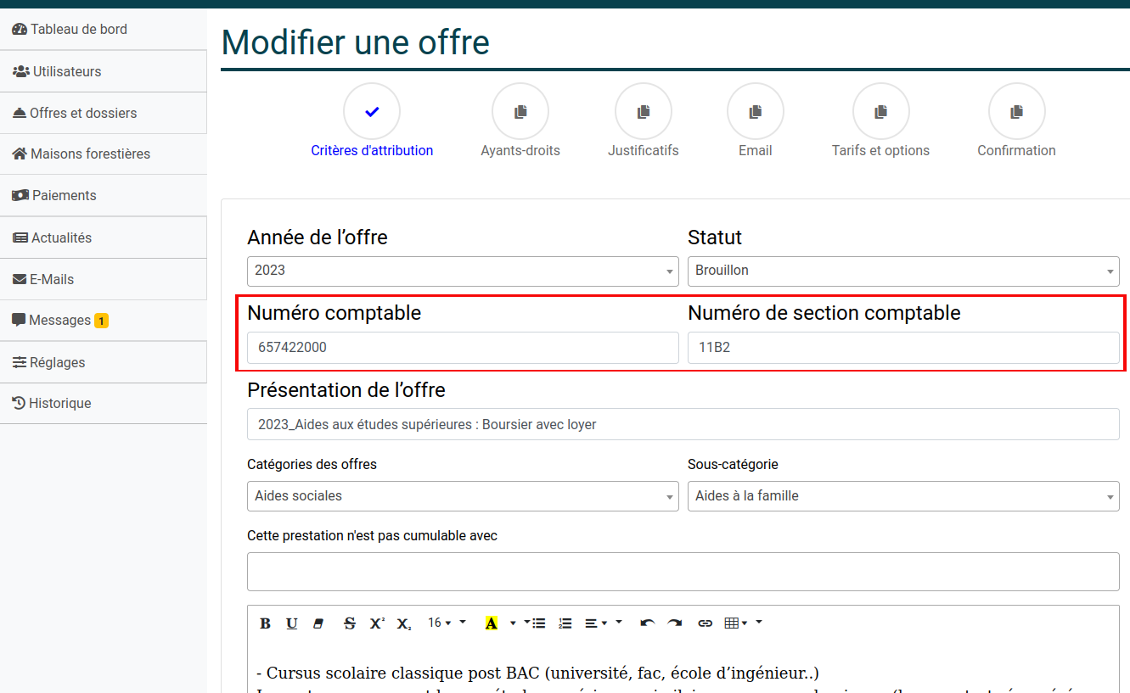This screenshot has height=693, width=1130.
Task: Open the table insertion tool
Action: point(732,623)
